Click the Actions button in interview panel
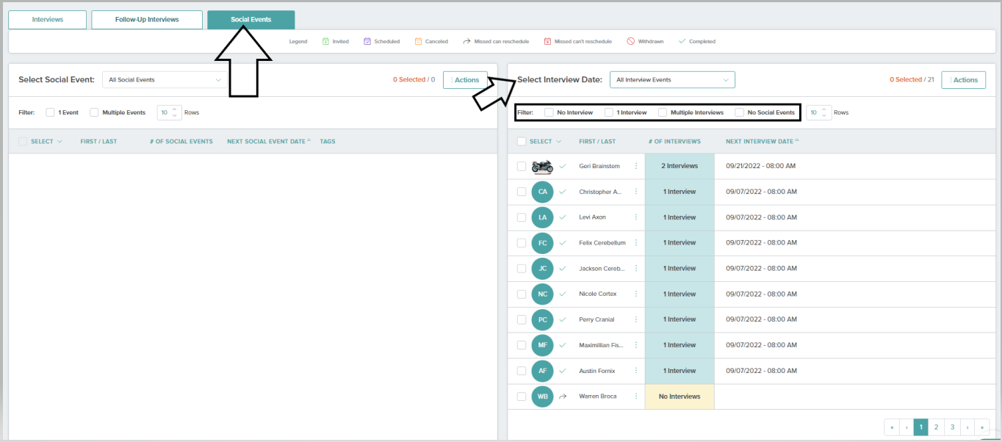 (x=964, y=80)
